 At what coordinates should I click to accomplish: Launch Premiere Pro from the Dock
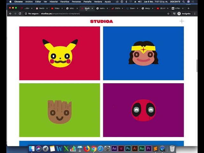coord(149,149)
